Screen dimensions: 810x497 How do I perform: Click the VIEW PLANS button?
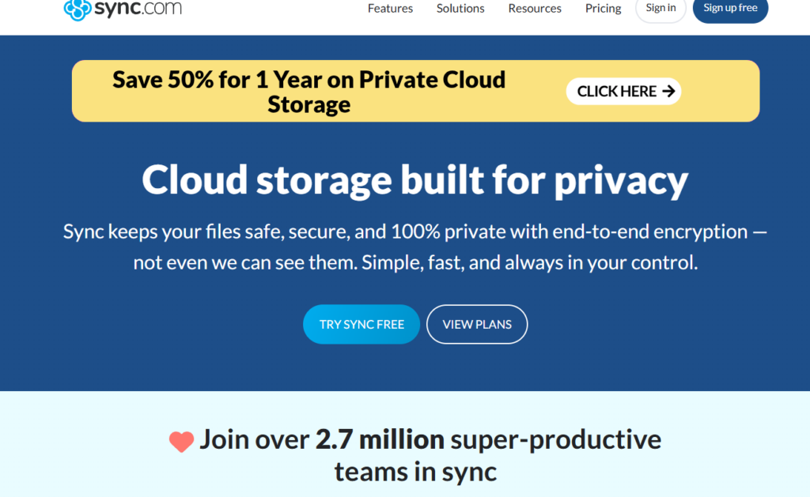[x=477, y=324]
